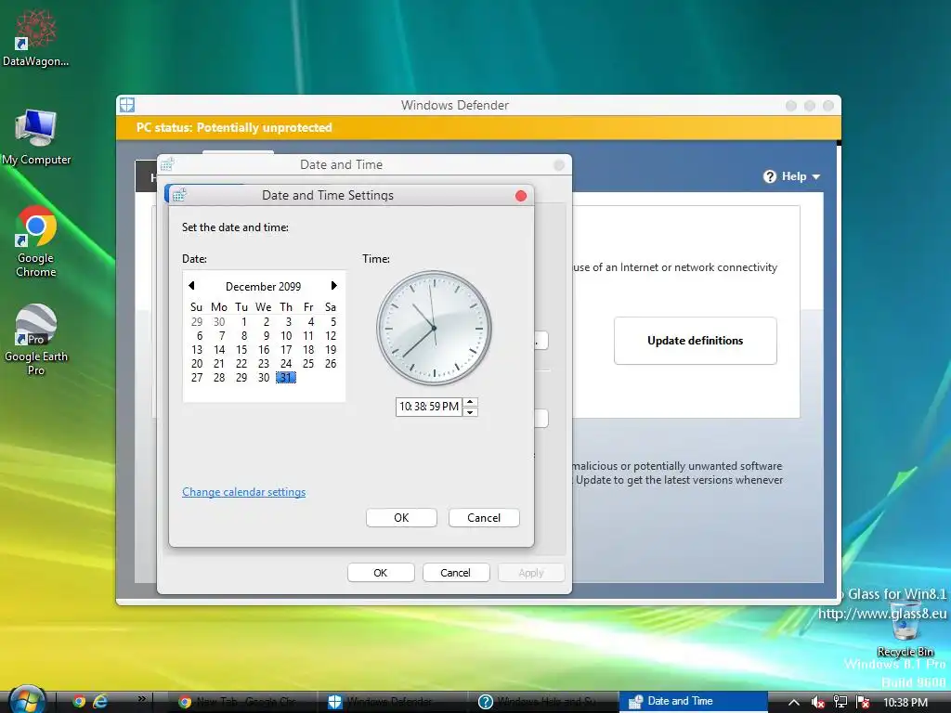Click Cancel in Date and Time Settings
951x713 pixels.
pyautogui.click(x=484, y=518)
